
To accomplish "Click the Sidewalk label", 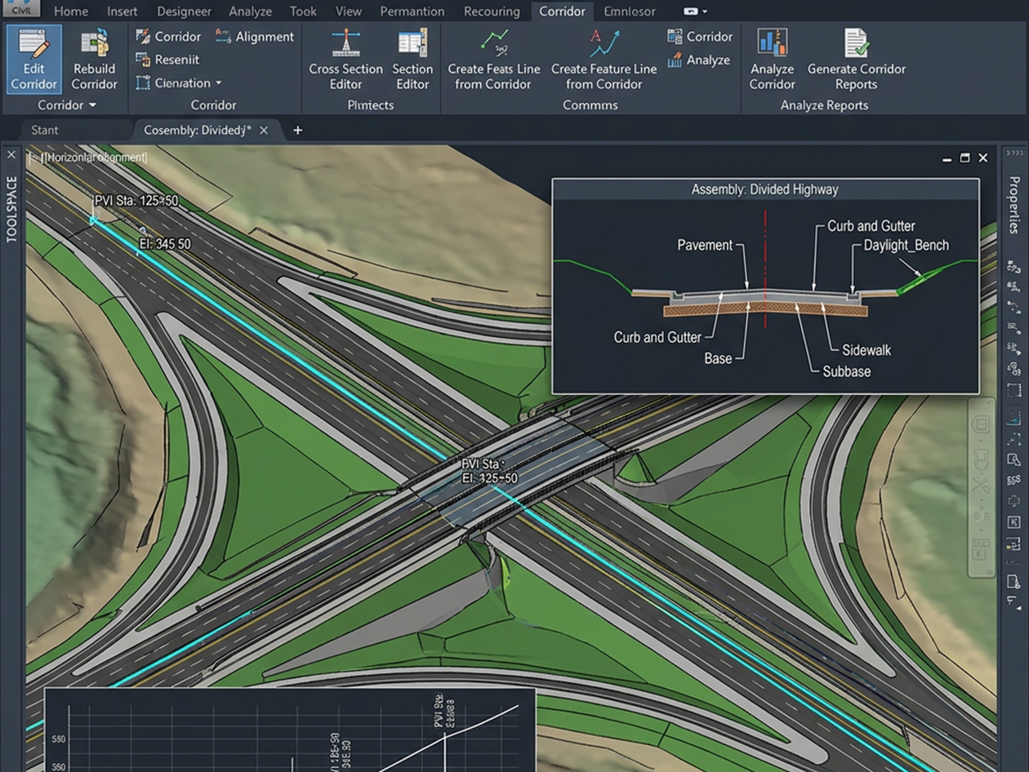I will point(866,350).
